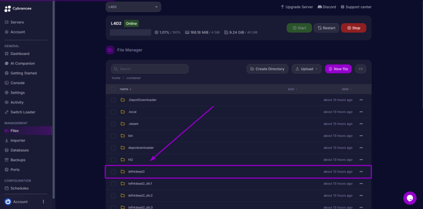Open options menu for depodownloader row
The width and height of the screenshot is (423, 209).
tap(361, 148)
